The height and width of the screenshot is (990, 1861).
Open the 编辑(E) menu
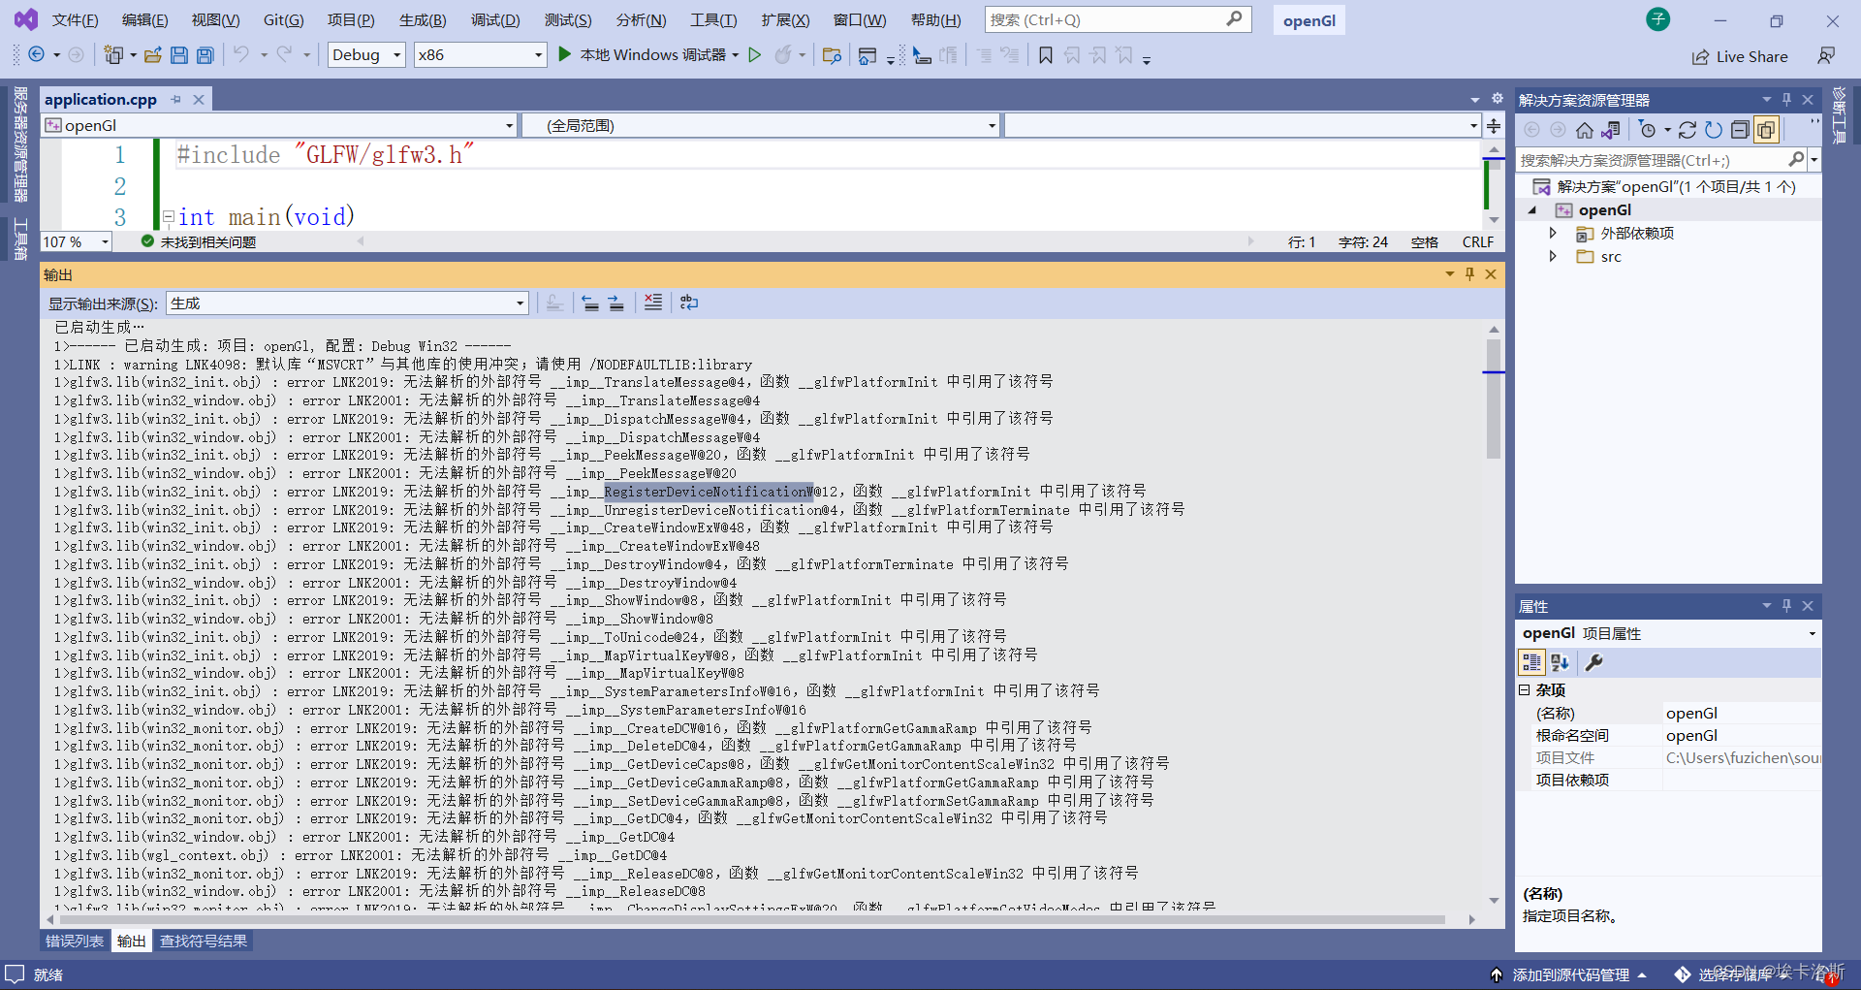click(x=144, y=19)
